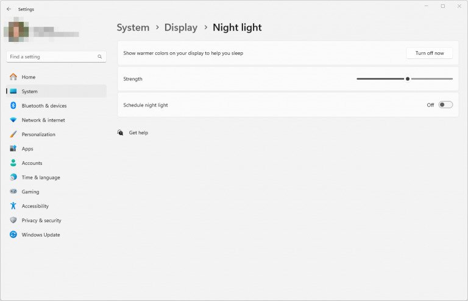Click the Get help link
Viewport: 468px width, 301px height.
point(138,133)
